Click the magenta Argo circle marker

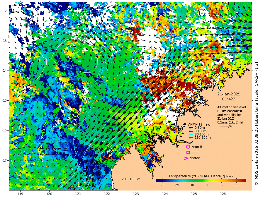(188, 147)
